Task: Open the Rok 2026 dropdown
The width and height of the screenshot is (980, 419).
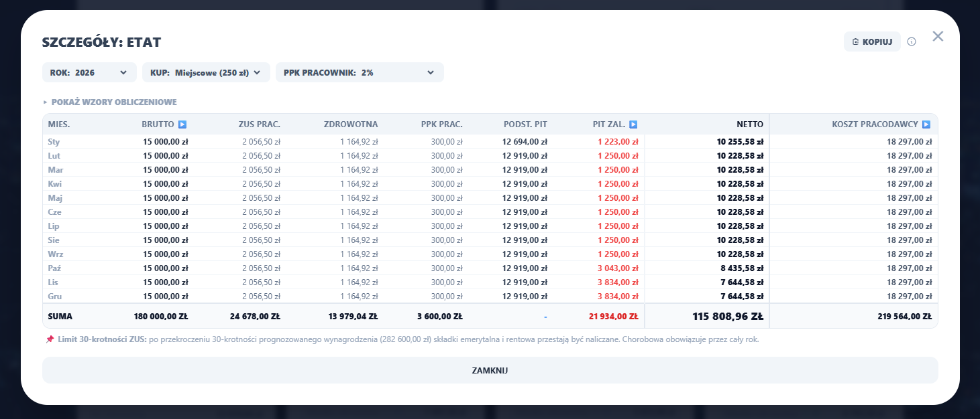Action: click(89, 72)
